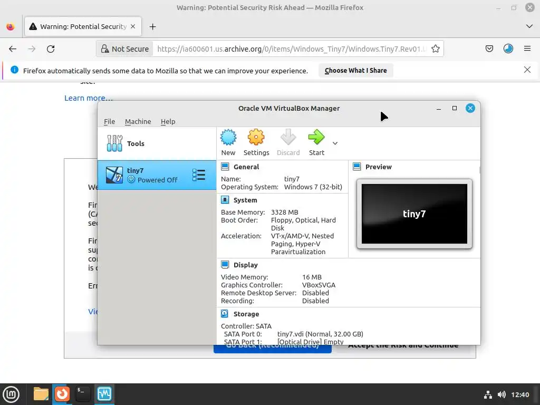540x405 pixels.
Task: Open the Machine menu in VirtualBox
Action: 138,122
